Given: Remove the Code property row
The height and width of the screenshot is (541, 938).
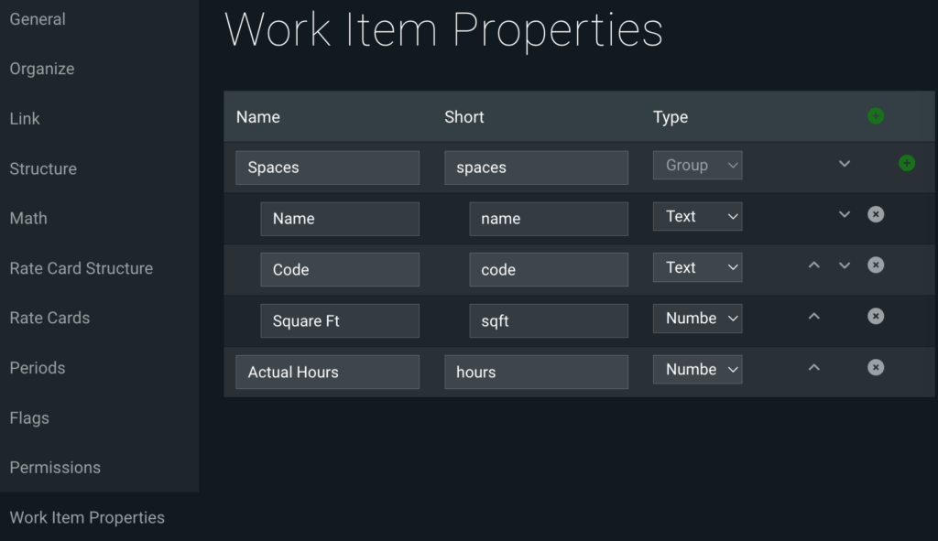Looking at the screenshot, I should tap(876, 265).
